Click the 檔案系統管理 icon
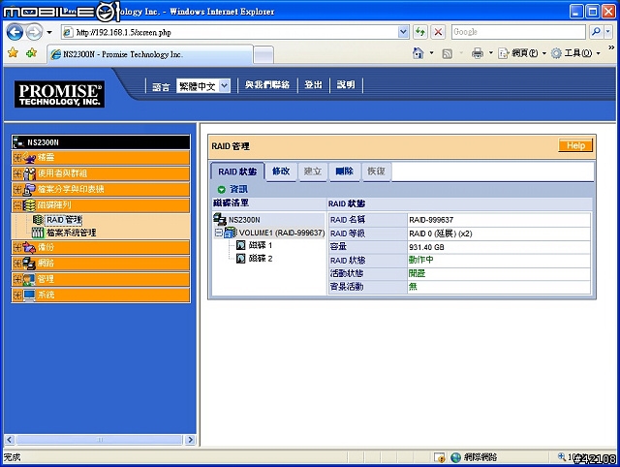The width and height of the screenshot is (620, 467). 38,233
